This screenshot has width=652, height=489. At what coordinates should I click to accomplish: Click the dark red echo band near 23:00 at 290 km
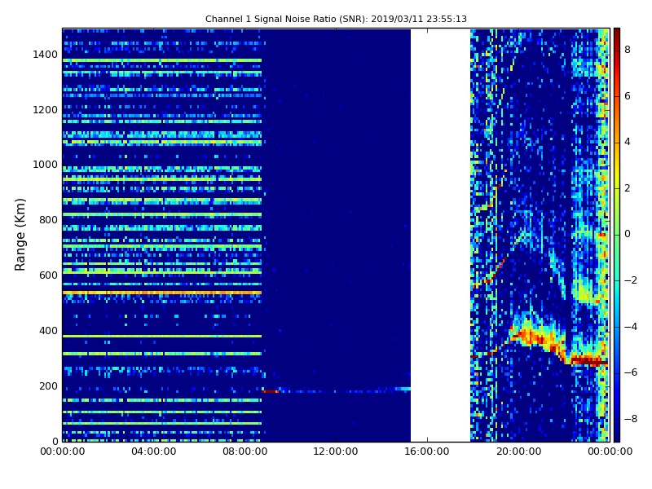pyautogui.click(x=589, y=360)
